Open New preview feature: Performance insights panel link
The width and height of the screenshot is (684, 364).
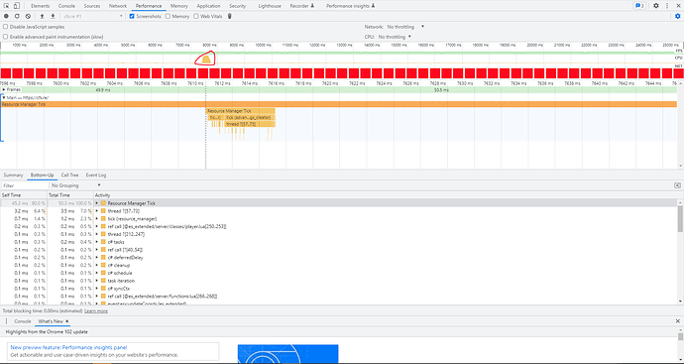68,347
